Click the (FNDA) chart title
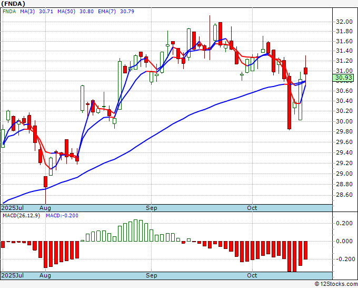 13,4
